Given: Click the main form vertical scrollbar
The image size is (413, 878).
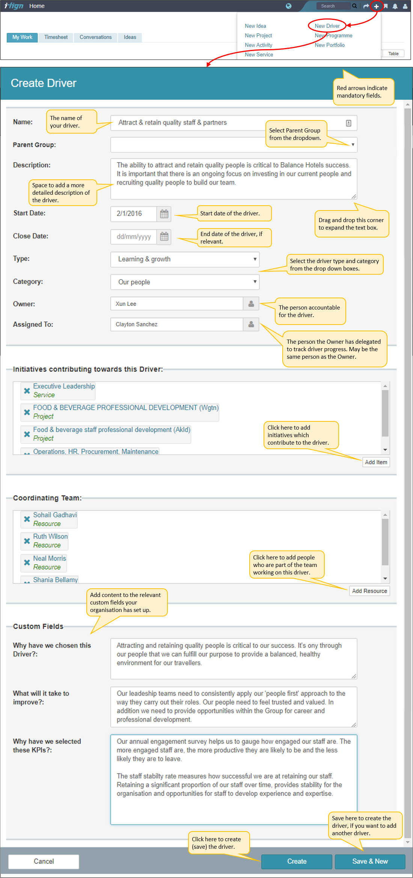Looking at the screenshot, I should [x=407, y=473].
